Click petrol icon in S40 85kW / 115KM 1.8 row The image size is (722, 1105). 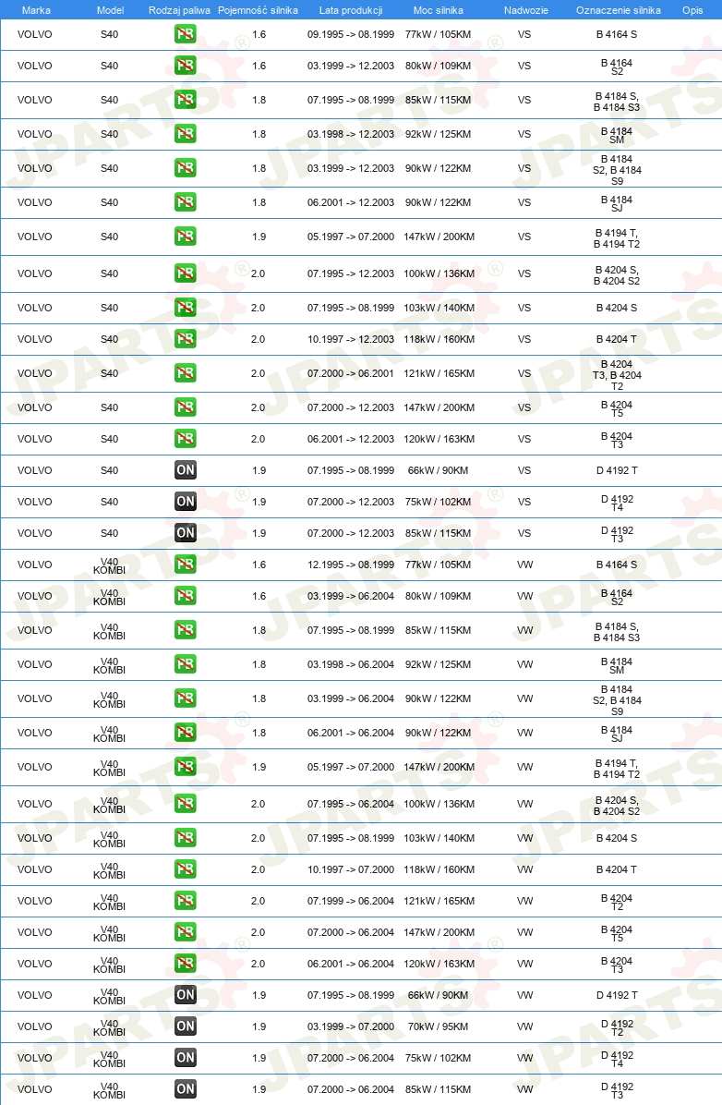(x=186, y=100)
